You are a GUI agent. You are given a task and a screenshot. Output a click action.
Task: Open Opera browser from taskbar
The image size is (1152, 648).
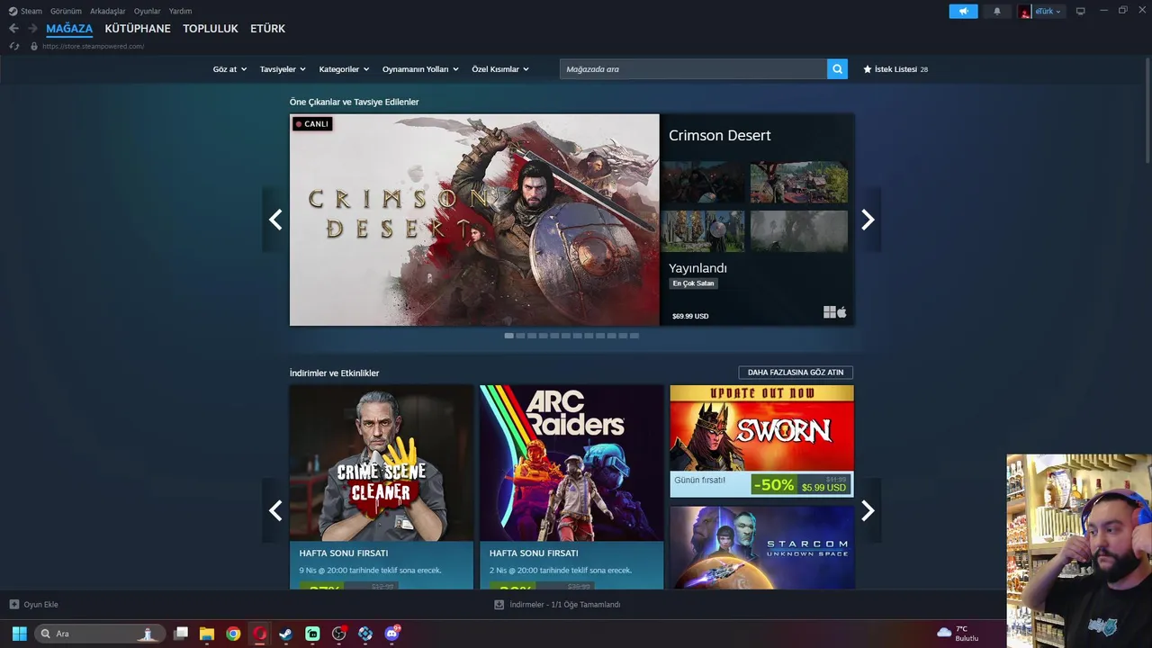(x=259, y=634)
